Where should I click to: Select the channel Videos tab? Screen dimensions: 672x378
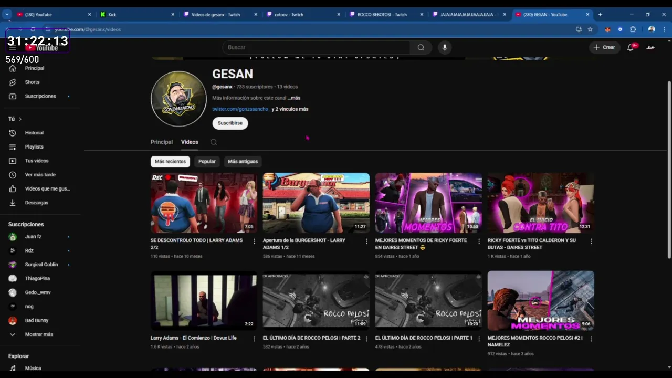[x=190, y=142]
